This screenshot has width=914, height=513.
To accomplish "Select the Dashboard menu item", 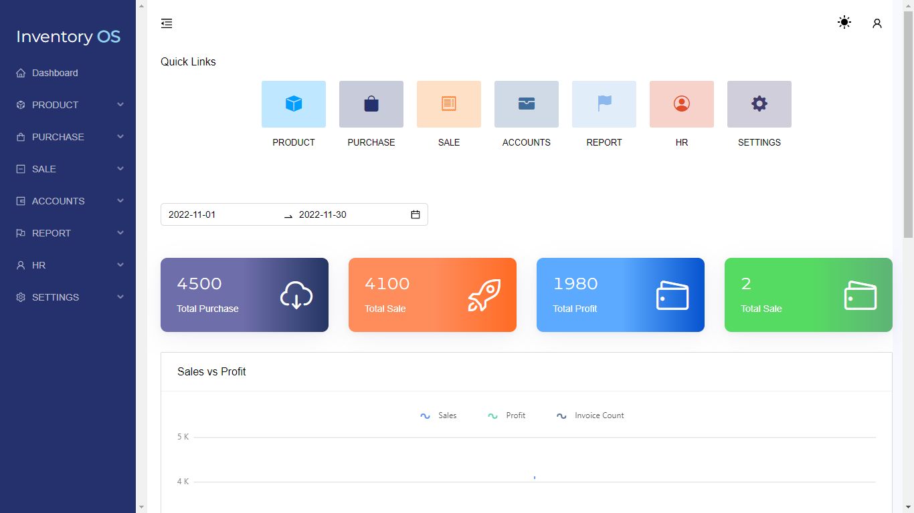I will click(x=55, y=73).
